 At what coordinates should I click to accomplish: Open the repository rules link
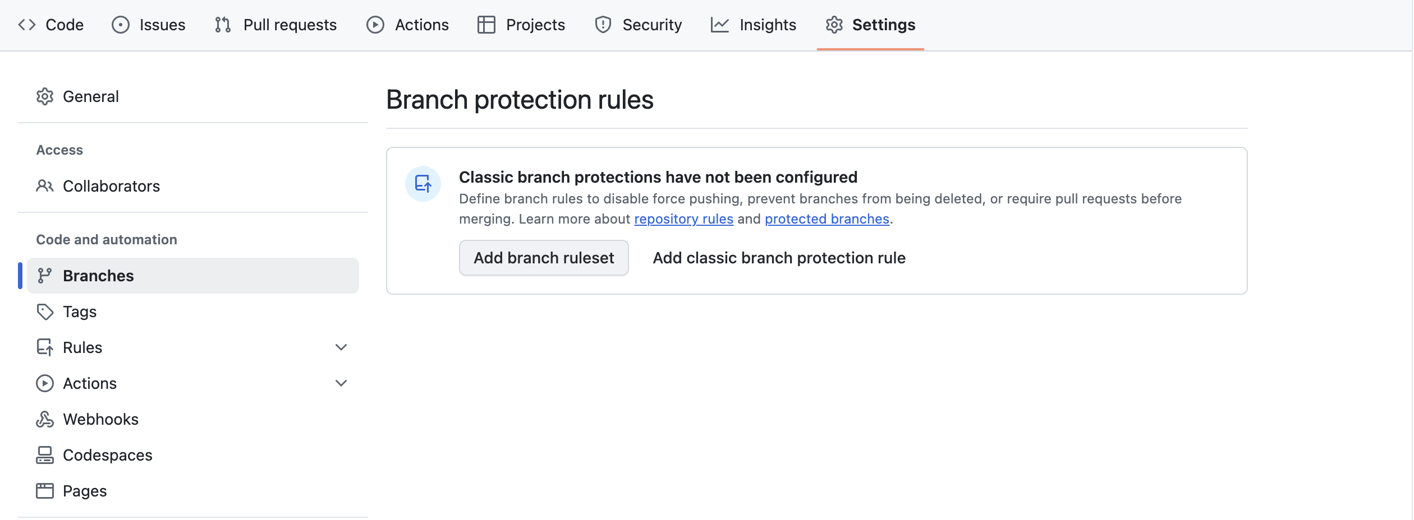(x=683, y=219)
